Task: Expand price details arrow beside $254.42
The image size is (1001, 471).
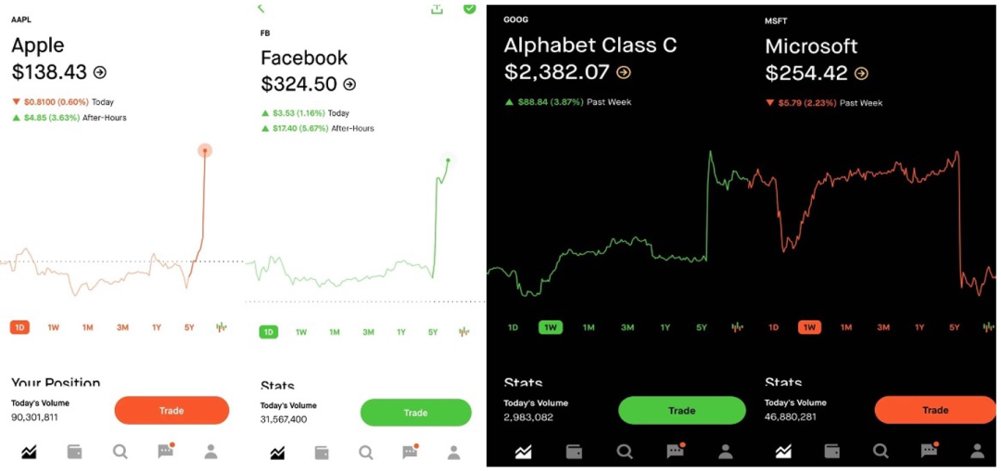Action: pyautogui.click(x=861, y=73)
